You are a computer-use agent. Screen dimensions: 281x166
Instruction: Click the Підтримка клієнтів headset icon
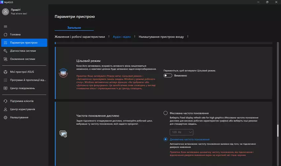(5, 101)
